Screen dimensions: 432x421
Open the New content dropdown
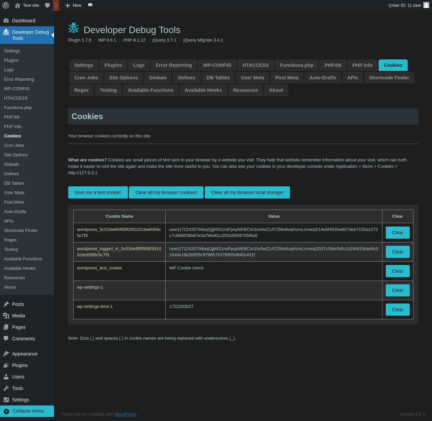[74, 5]
